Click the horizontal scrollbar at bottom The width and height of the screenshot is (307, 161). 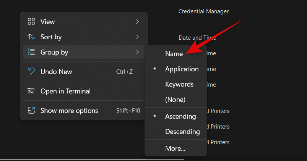[92, 159]
